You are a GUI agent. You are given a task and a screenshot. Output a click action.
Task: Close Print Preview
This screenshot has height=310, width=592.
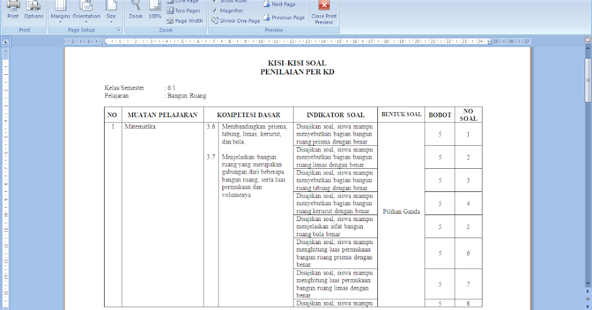click(324, 12)
